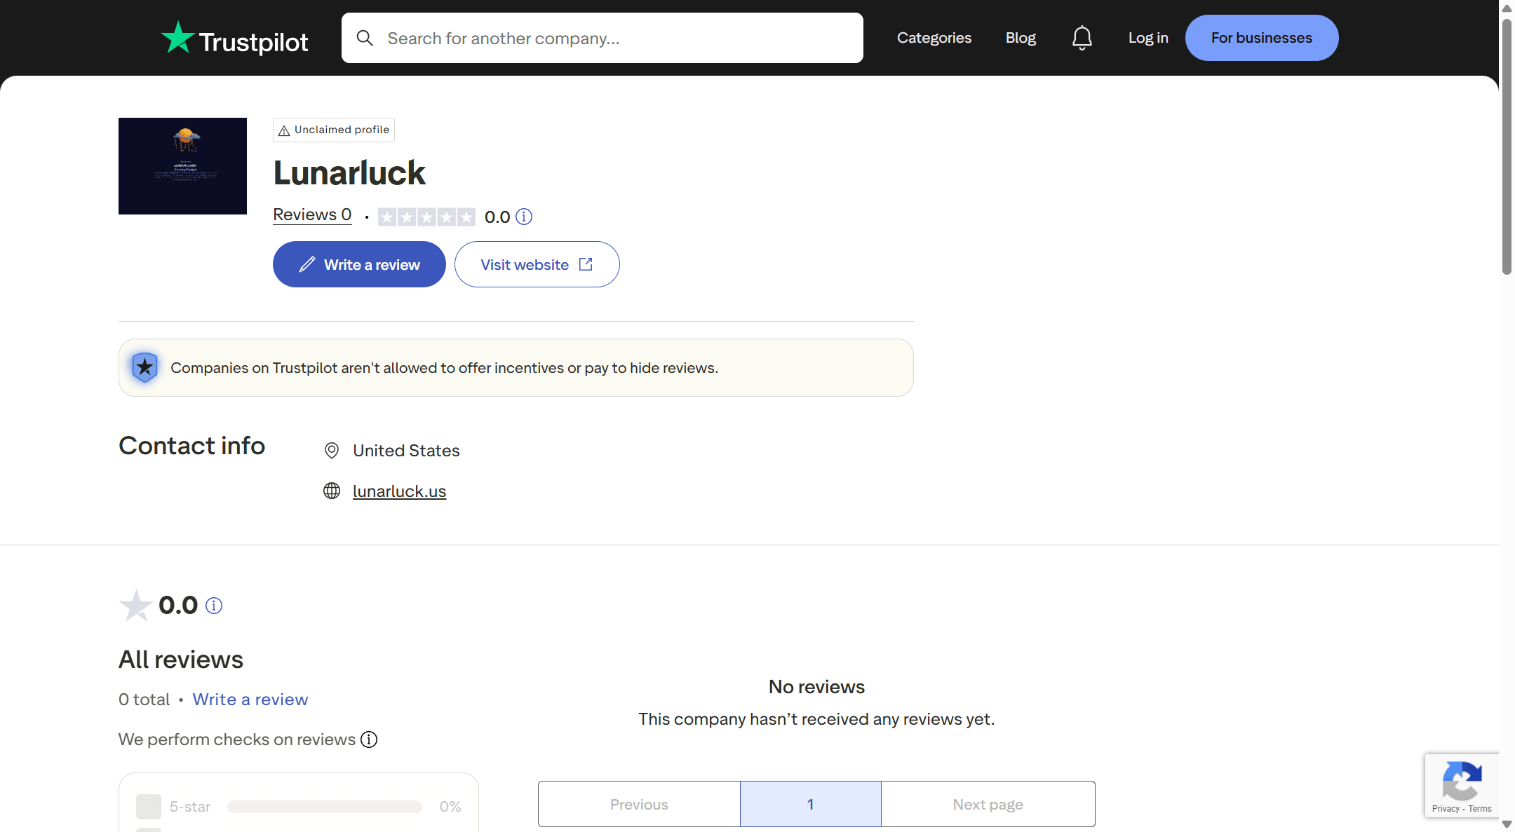Click the search magnifier icon
Screen dimensions: 1515x832
(x=365, y=38)
